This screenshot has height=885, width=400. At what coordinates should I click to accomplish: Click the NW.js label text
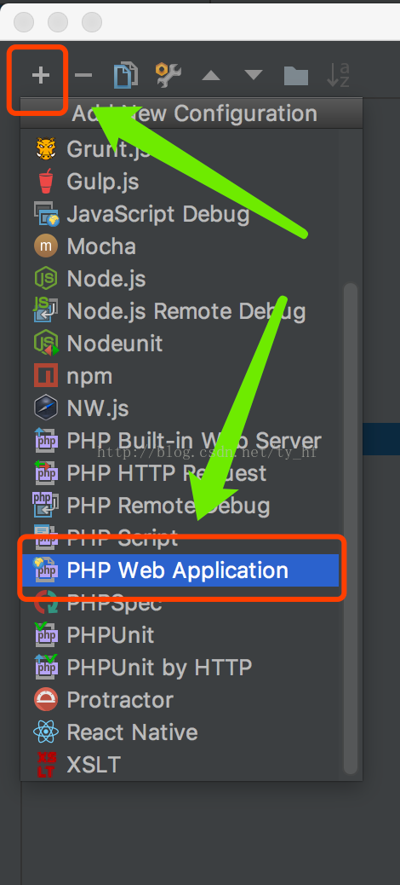click(x=98, y=408)
